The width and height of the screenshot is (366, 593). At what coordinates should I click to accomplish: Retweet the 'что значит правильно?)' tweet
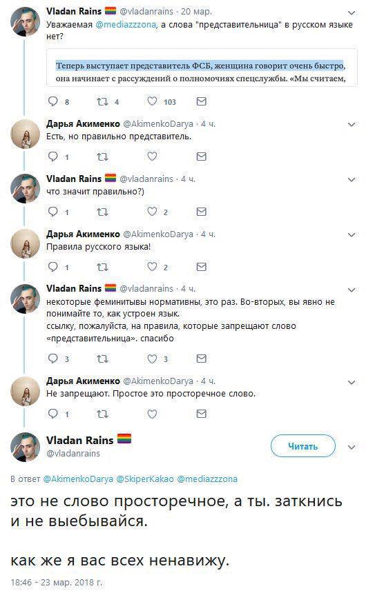click(x=102, y=212)
